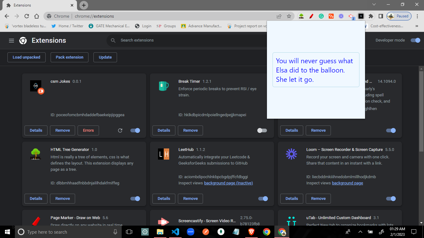Open the Grammarly extension icon
Screen dimensions: 424x238
click(x=321, y=16)
